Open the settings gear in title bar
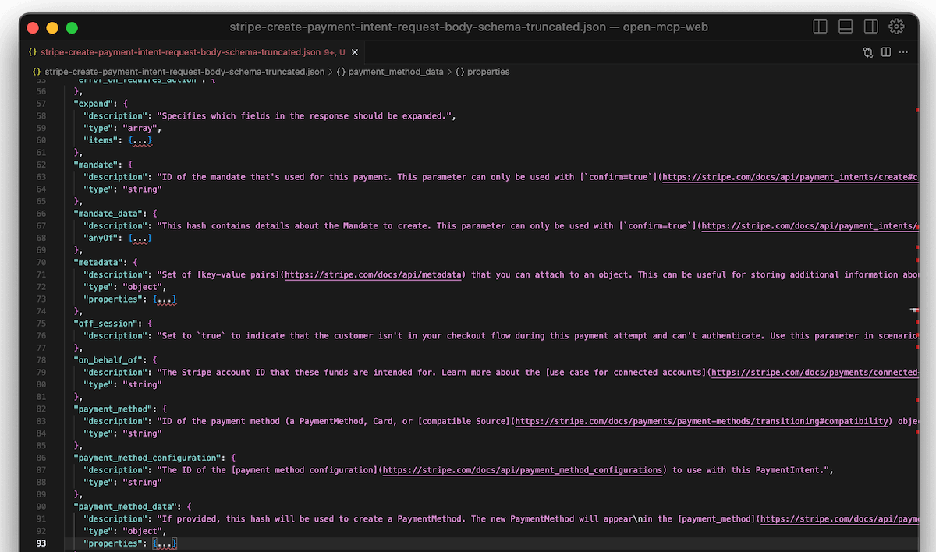Image resolution: width=936 pixels, height=552 pixels. click(x=897, y=27)
